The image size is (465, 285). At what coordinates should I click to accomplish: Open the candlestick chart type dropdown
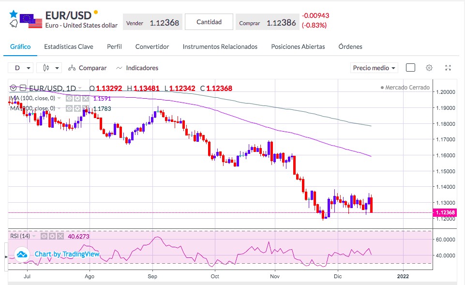click(x=49, y=68)
